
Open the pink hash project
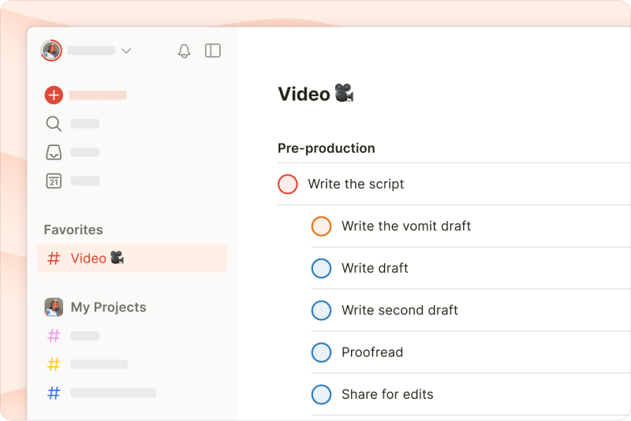(54, 335)
